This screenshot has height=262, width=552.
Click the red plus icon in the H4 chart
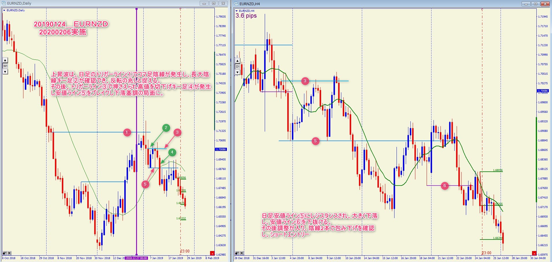point(534,253)
